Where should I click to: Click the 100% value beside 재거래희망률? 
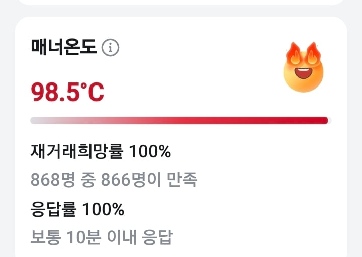coord(150,152)
